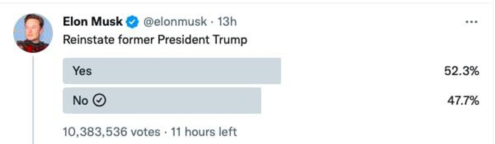
Task: Click the word No in the poll
Action: [x=80, y=101]
